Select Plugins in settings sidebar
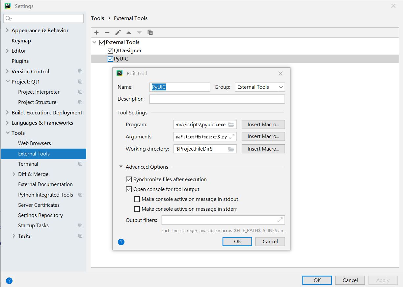403x287 pixels. point(20,61)
